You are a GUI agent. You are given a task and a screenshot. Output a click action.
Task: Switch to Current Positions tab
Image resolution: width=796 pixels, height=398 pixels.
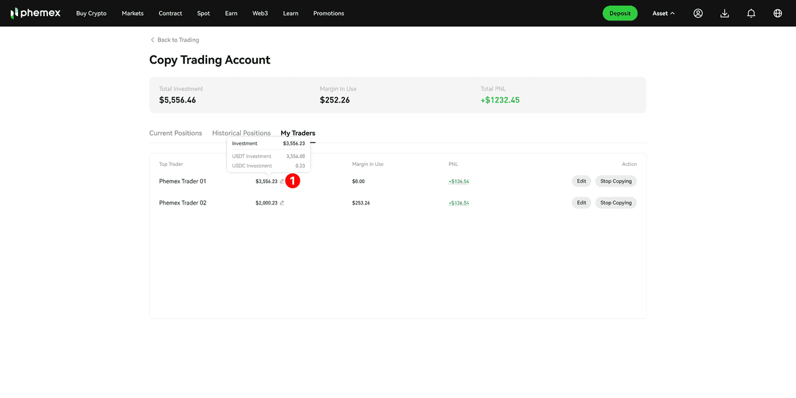coord(175,133)
